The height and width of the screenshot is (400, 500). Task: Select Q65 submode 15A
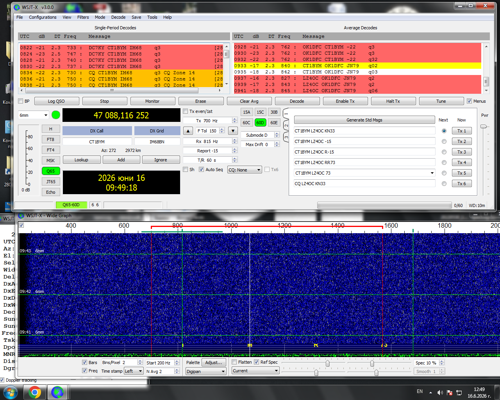[246, 112]
